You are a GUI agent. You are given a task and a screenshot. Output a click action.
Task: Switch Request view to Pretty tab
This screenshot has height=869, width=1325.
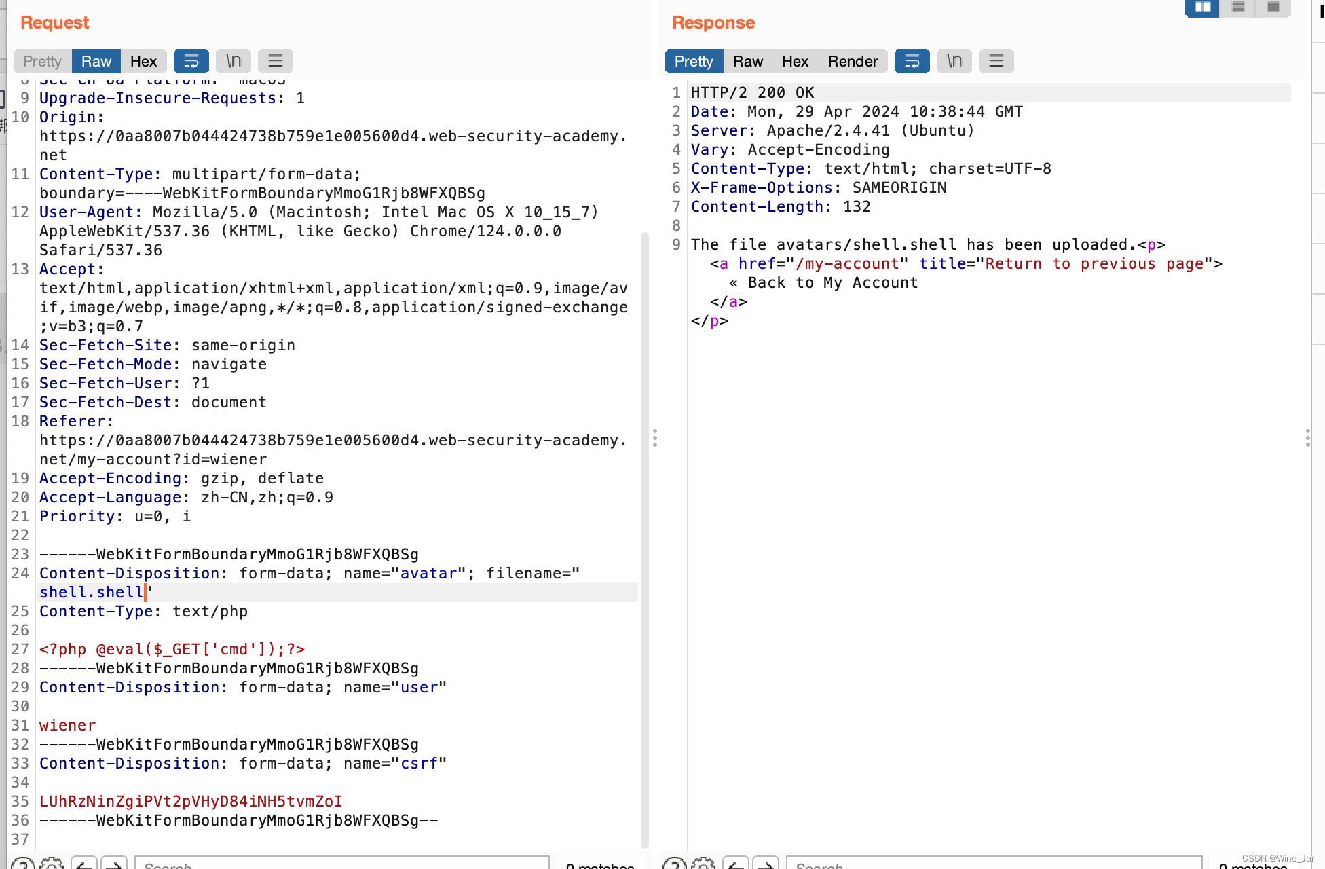[x=42, y=61]
